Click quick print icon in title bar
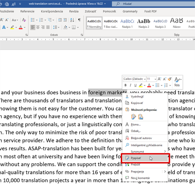Viewport: 195px width, 184px height. (x=7, y=4)
